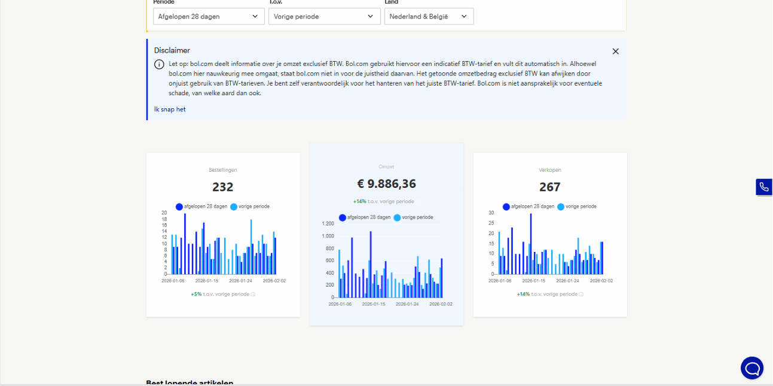Open the Land dropdown showing 'Nederland & België'
This screenshot has height=386, width=773.
tap(429, 16)
